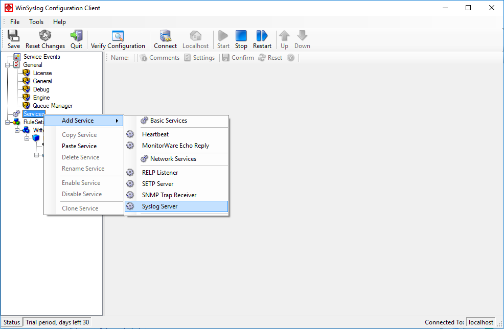
Task: Select the Queue Manager tree node
Action: point(53,106)
